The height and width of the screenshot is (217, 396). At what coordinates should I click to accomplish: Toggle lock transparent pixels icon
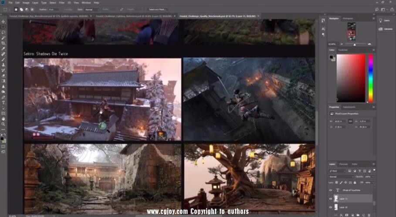tap(337, 183)
